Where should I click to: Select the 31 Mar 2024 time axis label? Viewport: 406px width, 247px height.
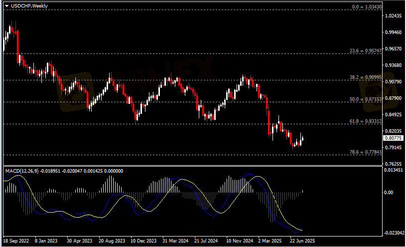pos(175,241)
